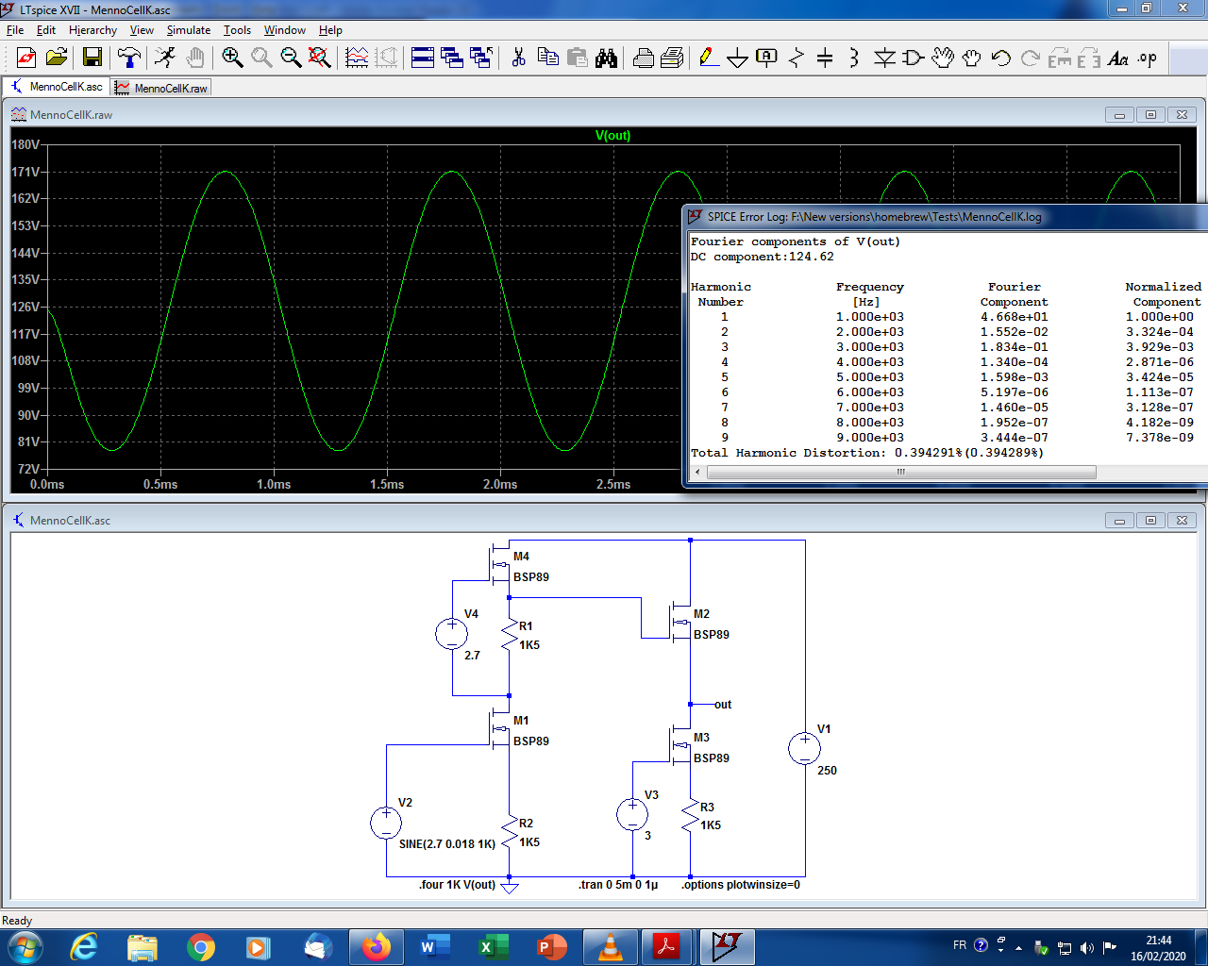Image resolution: width=1208 pixels, height=966 pixels.
Task: Click the .tran 0 5m 0 1µ directive
Action: point(618,885)
